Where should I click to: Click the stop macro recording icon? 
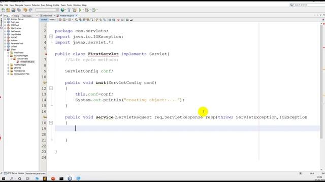pyautogui.click(x=122, y=20)
